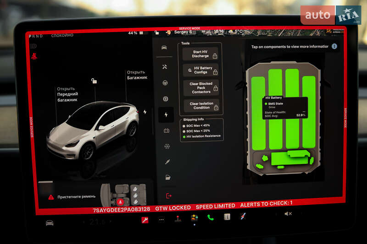Open the arcade joystick app
367x244 pixels.
pos(178,219)
